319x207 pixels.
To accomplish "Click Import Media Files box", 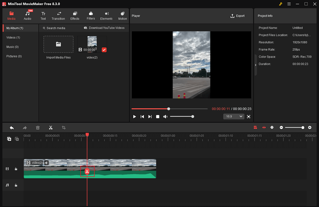I will [58, 44].
